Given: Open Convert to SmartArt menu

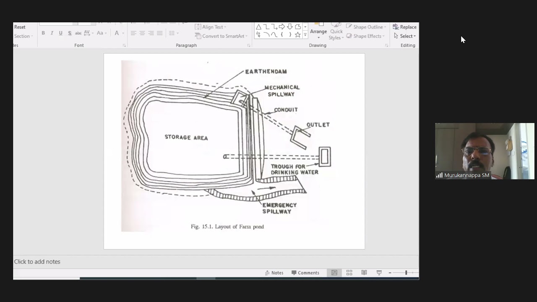Looking at the screenshot, I should point(221,36).
